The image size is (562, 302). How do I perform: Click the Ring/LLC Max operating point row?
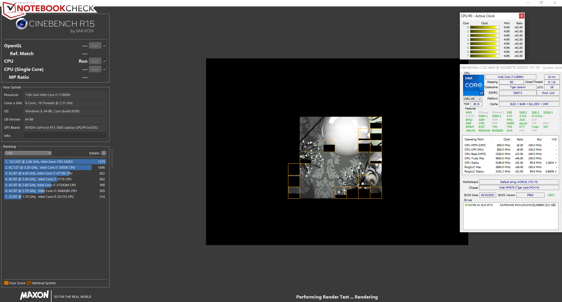pyautogui.click(x=510, y=167)
